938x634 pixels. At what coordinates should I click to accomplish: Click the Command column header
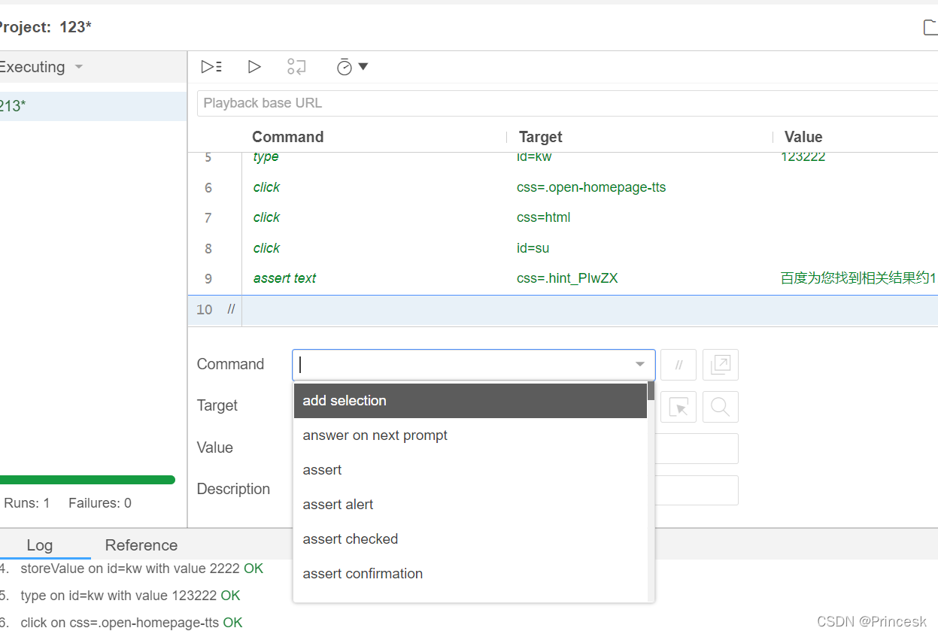(x=288, y=137)
